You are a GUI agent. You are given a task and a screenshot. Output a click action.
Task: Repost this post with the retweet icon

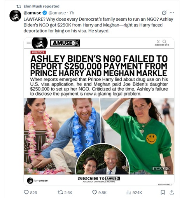[60, 192]
